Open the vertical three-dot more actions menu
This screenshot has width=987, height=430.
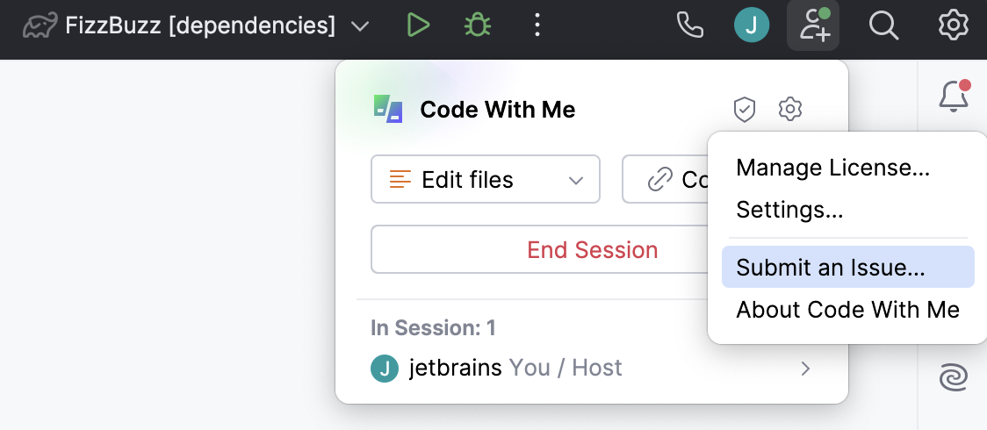[x=537, y=26]
